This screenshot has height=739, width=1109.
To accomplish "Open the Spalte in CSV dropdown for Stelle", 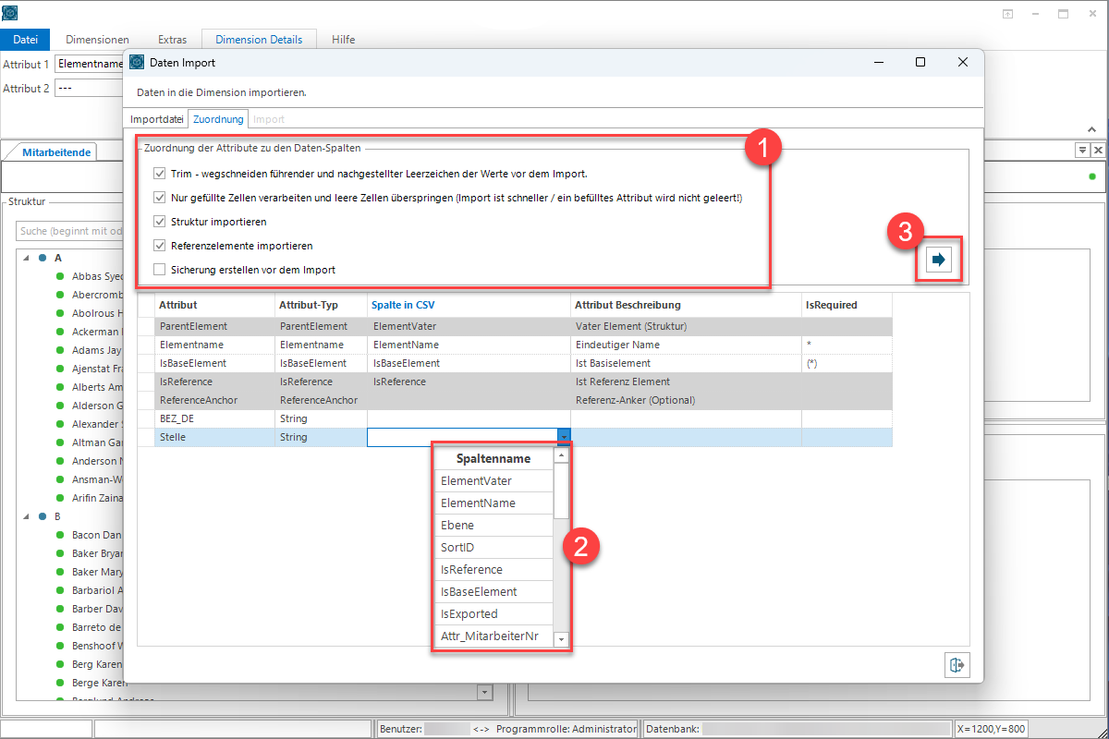I will click(564, 438).
